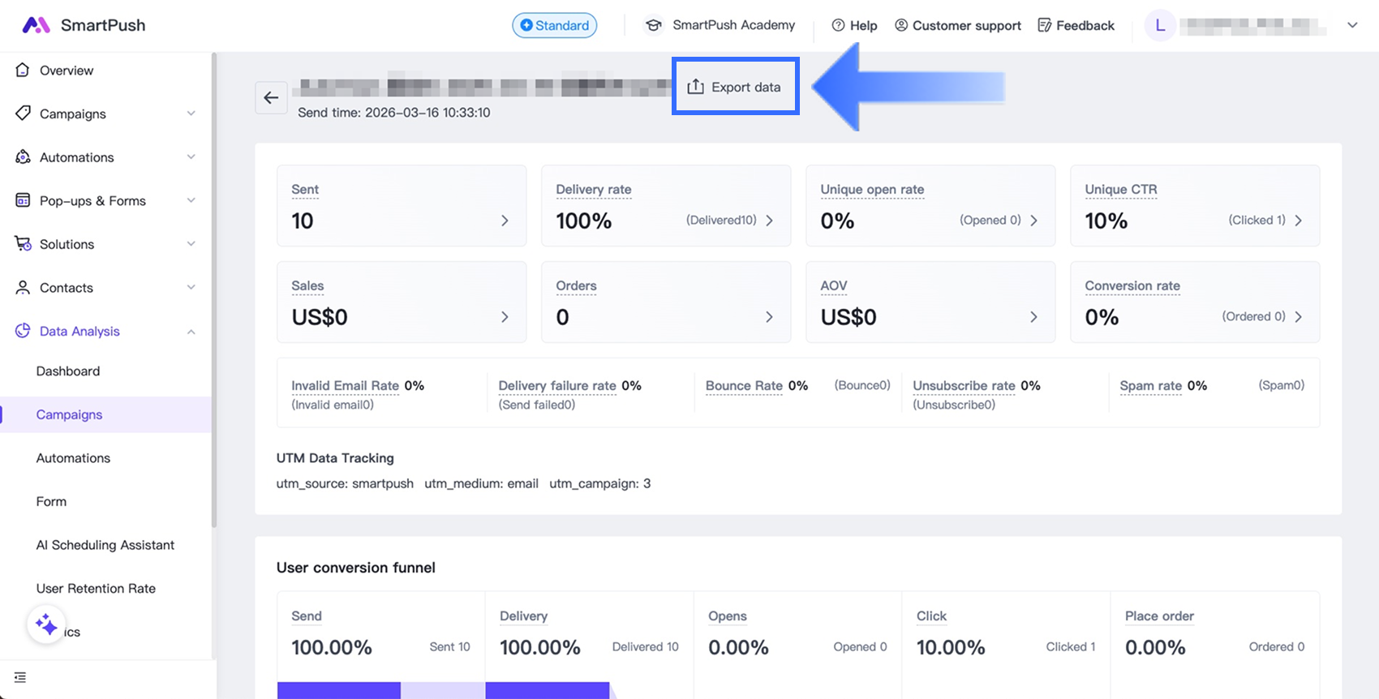Open User Retention Rate report

coord(96,589)
